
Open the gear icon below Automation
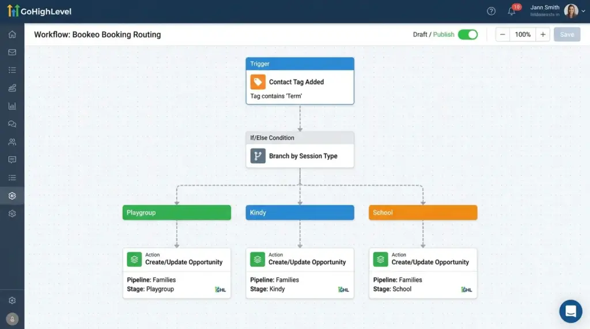[12, 214]
